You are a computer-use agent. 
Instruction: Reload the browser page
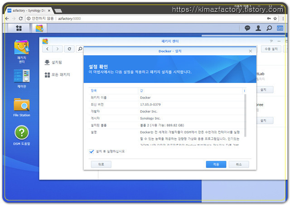pyautogui.click(x=21, y=19)
